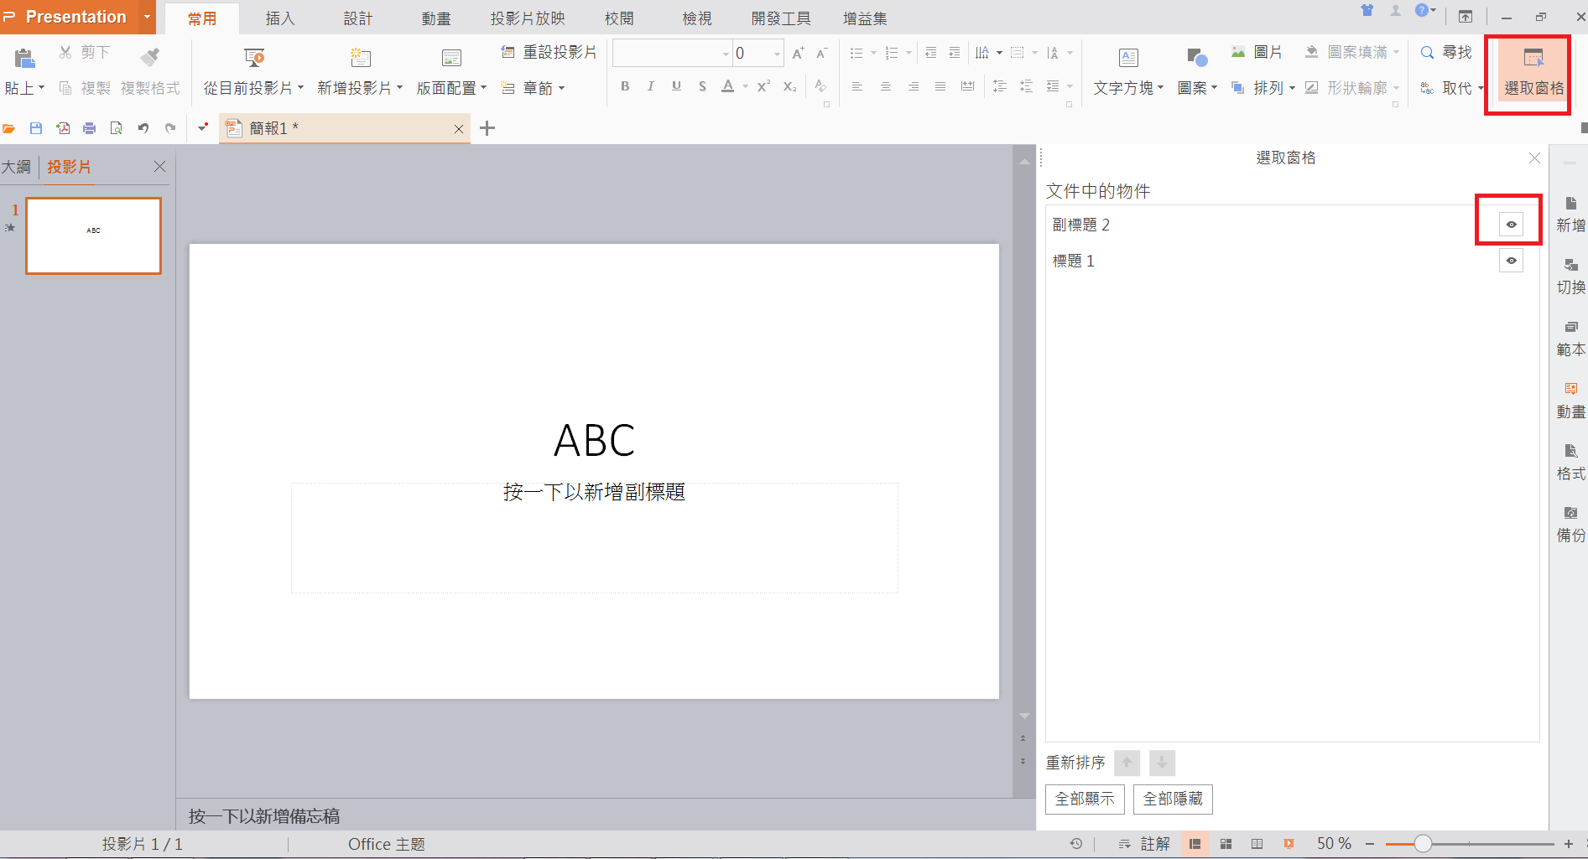Decrease font size with A- icon
This screenshot has height=859, width=1588.
tap(822, 53)
